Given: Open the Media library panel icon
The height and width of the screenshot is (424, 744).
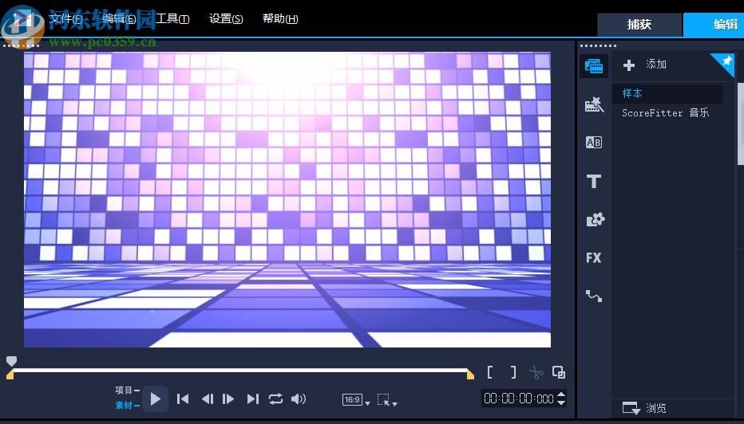Looking at the screenshot, I should (594, 66).
